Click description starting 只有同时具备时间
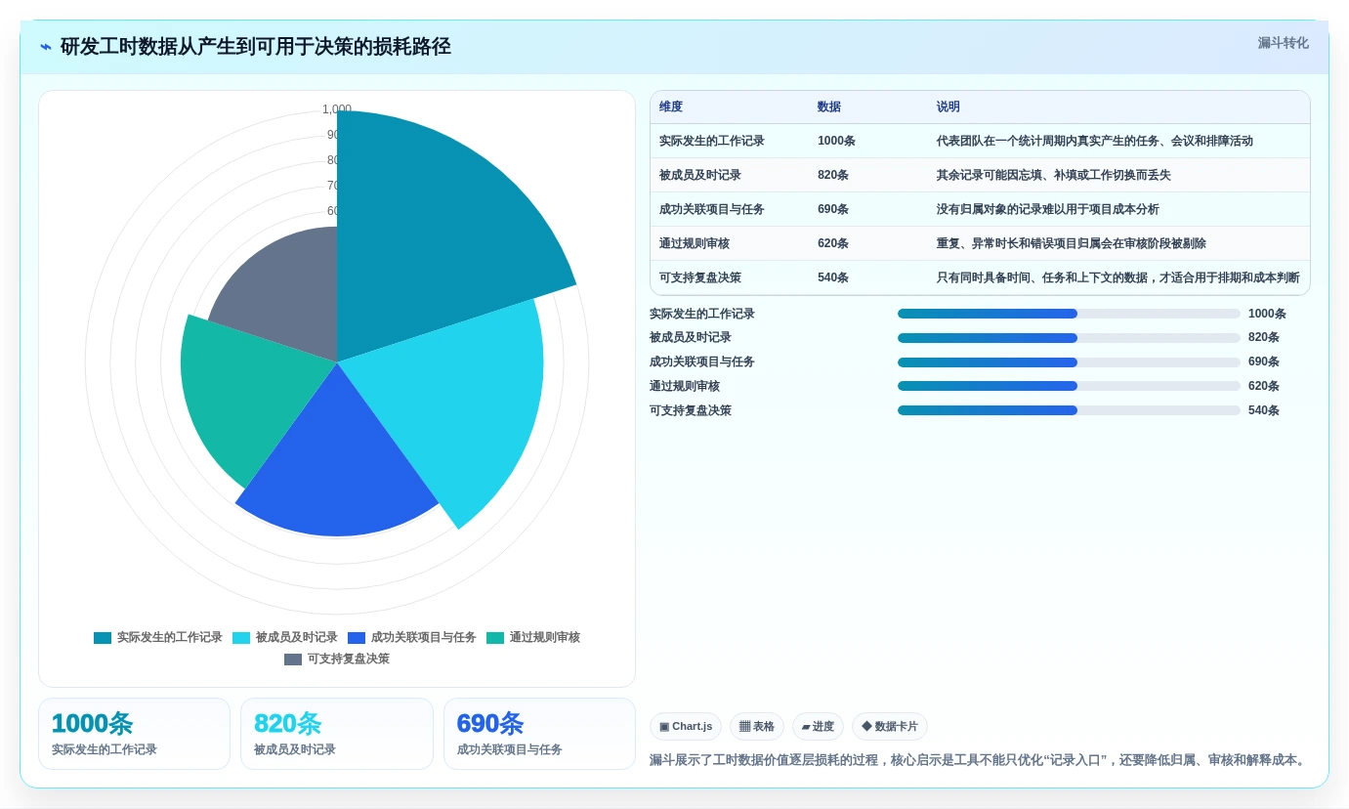 pos(1118,277)
